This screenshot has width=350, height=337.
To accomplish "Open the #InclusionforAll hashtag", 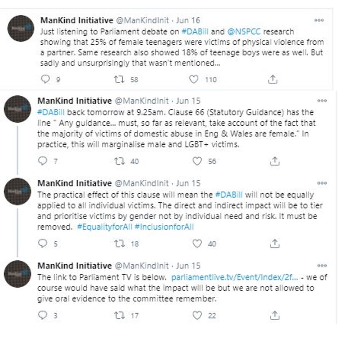I will [x=164, y=227].
